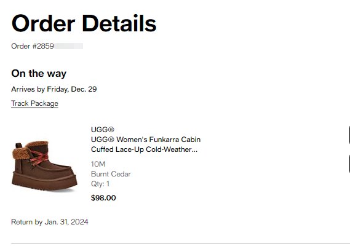This screenshot has width=350, height=249.
Task: Click the lower black button at the right edge
Action: point(349,164)
